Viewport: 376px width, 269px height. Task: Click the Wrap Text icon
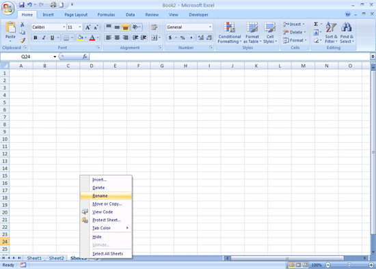tap(155, 27)
